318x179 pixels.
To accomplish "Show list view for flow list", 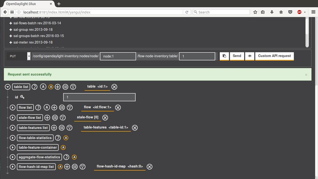I will 62,107.
